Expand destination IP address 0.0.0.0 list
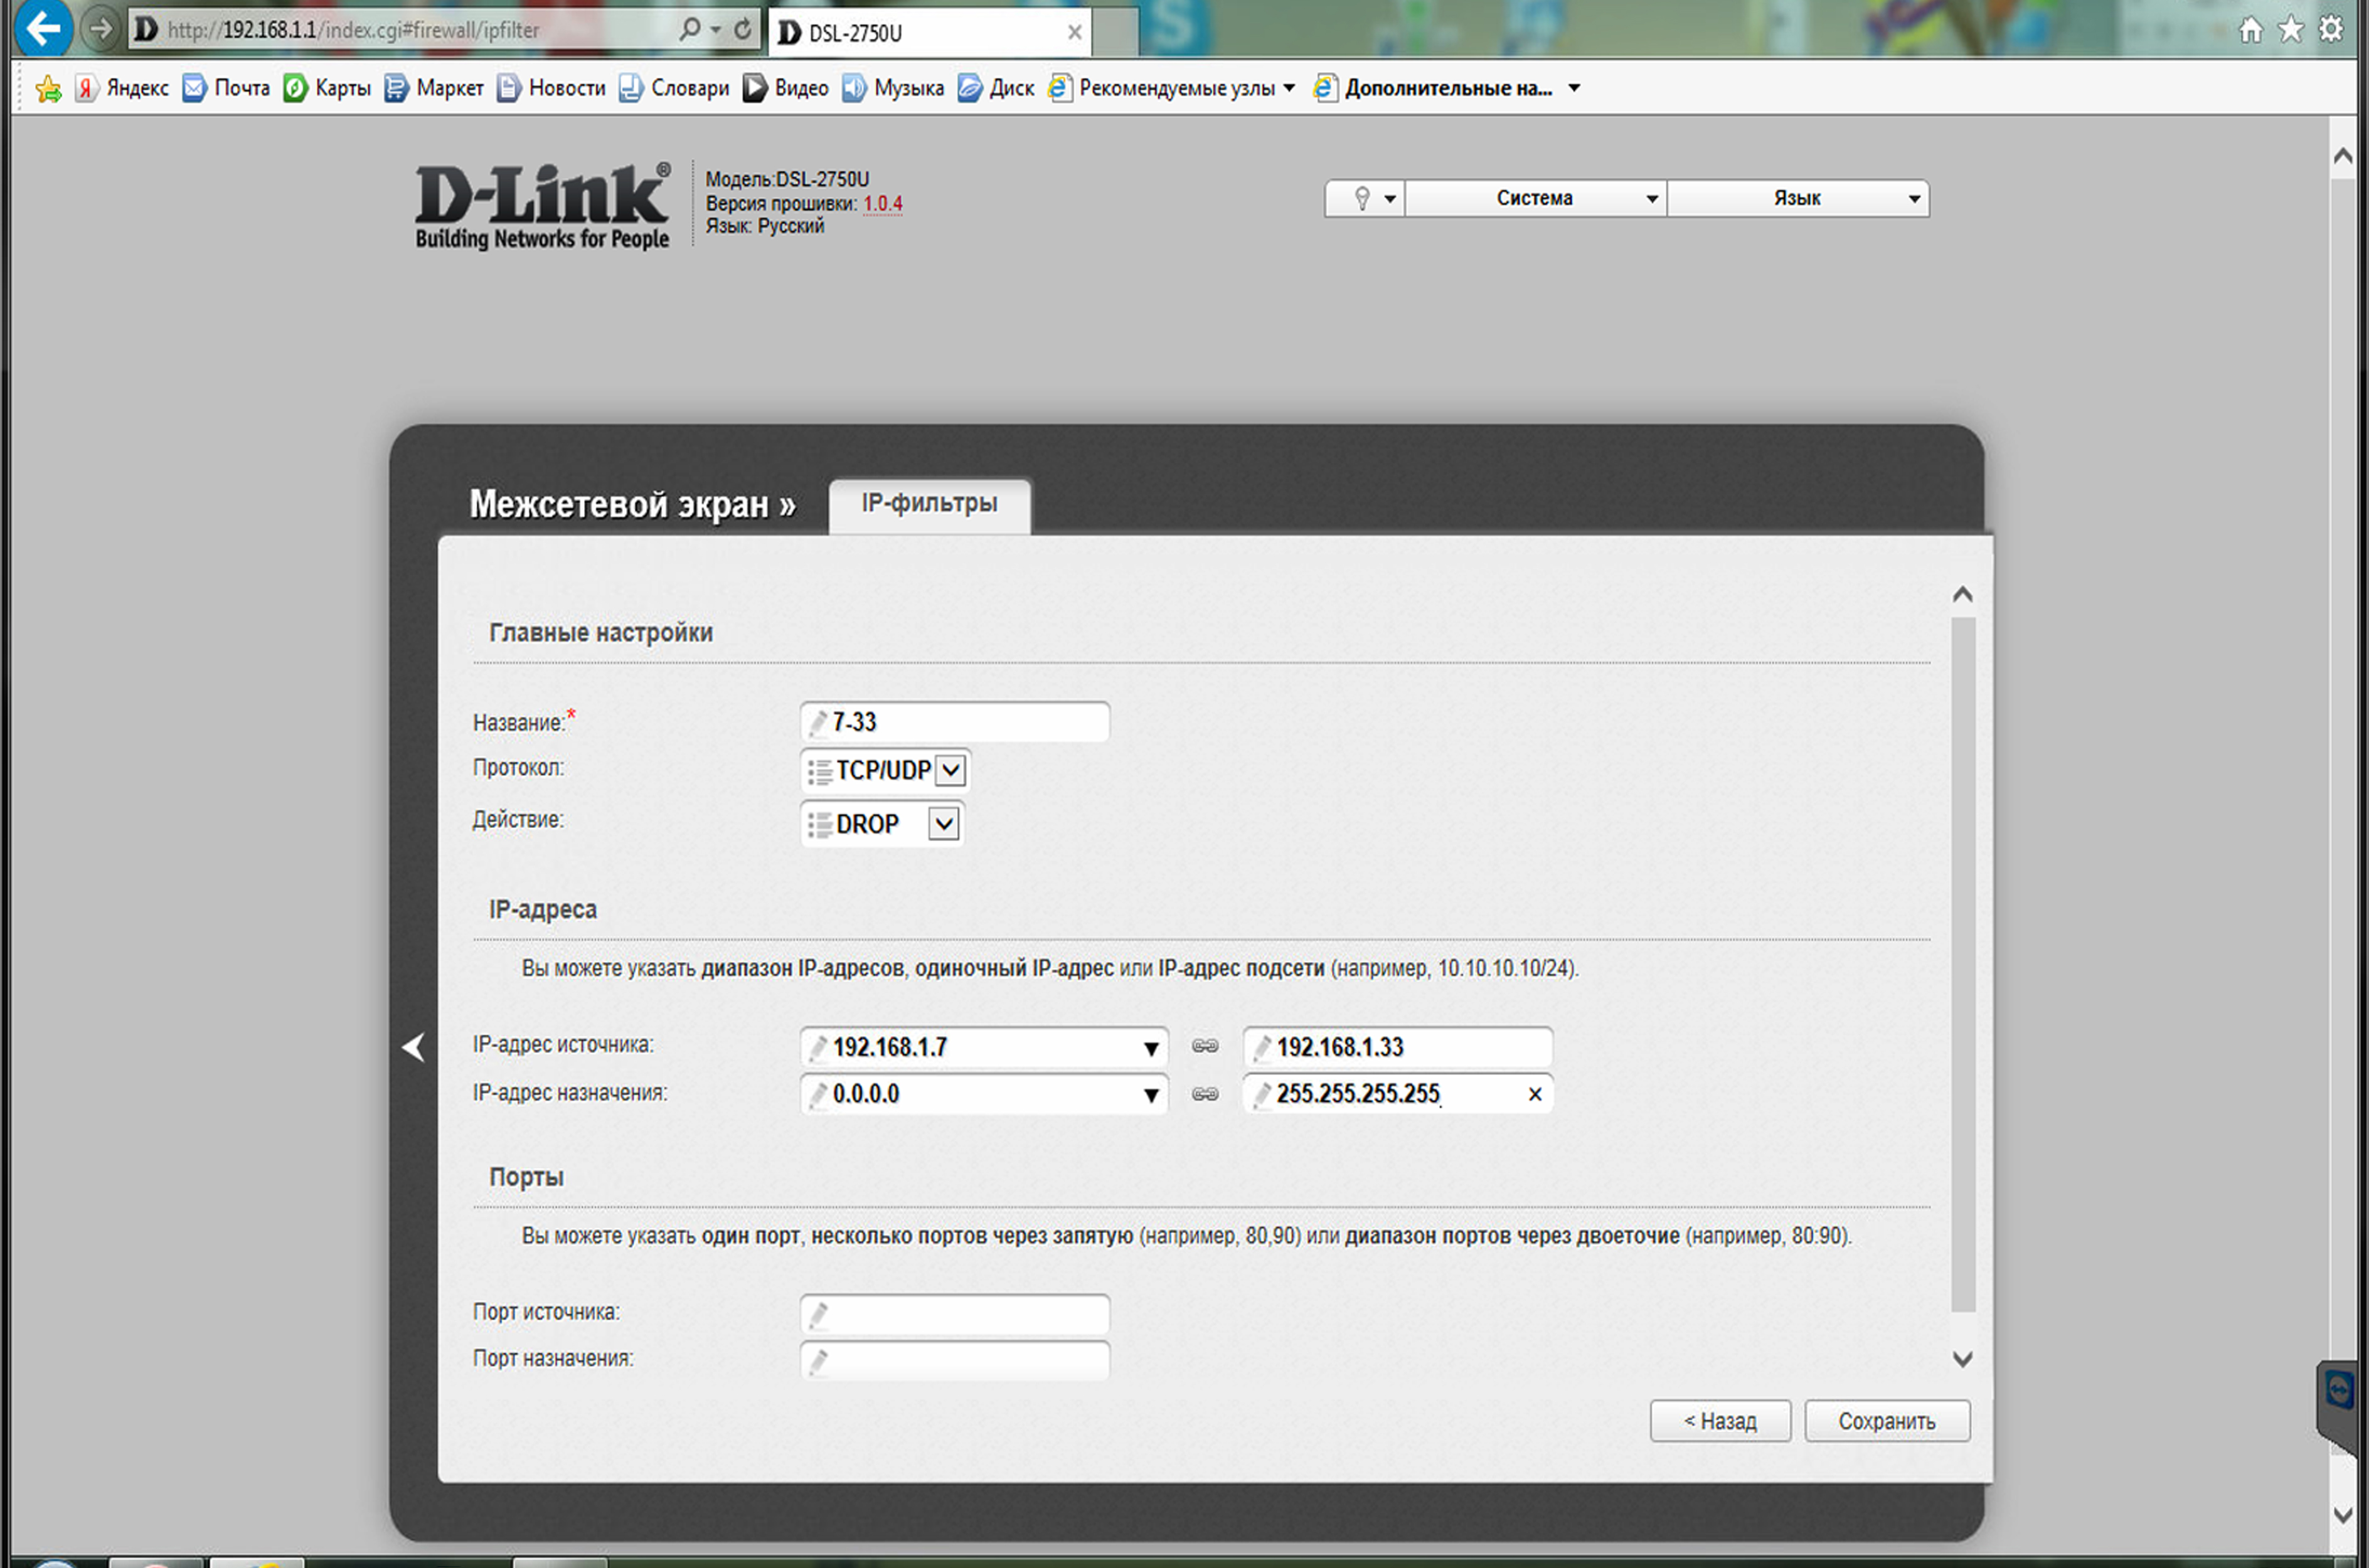The height and width of the screenshot is (1568, 2369). [1151, 1095]
